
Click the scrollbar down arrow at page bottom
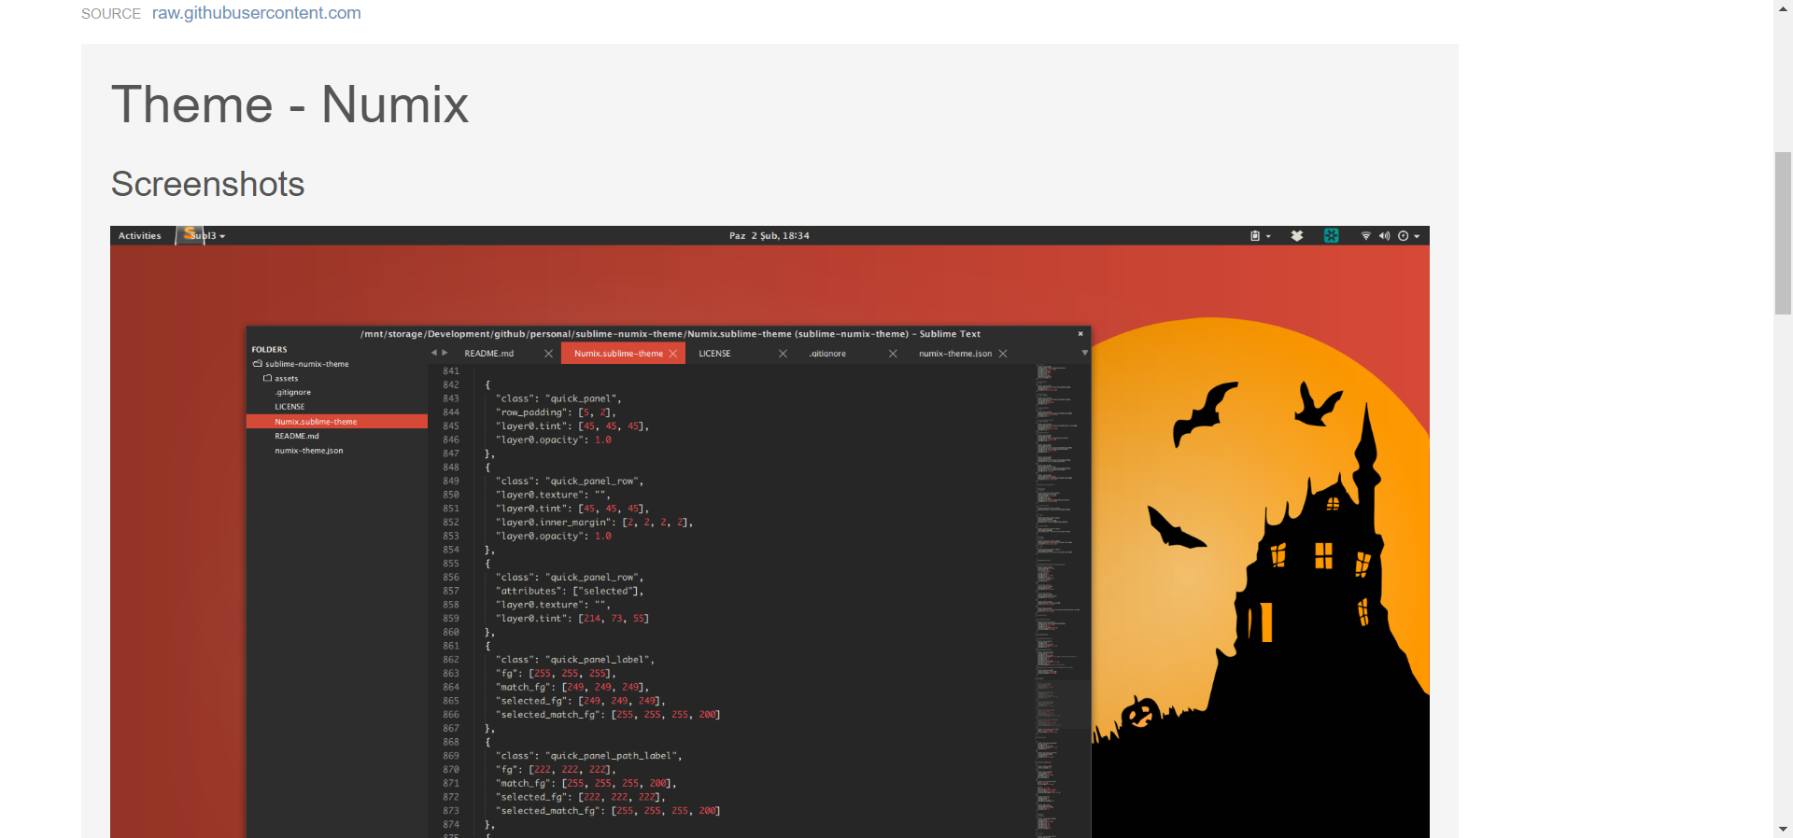pos(1783,829)
